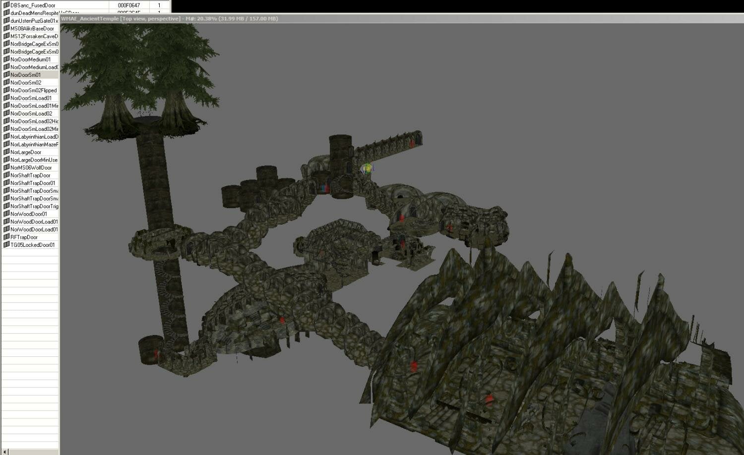This screenshot has height=455, width=744.
Task: Click the yellow selection marker beside the tower
Action: tap(367, 169)
